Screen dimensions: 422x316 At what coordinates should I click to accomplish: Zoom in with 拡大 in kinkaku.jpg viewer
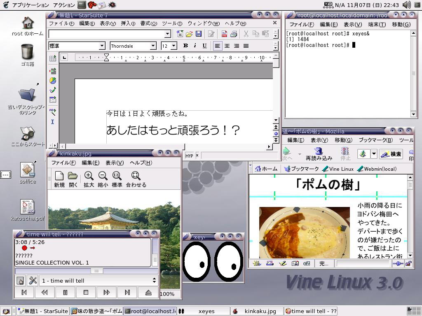tap(89, 179)
